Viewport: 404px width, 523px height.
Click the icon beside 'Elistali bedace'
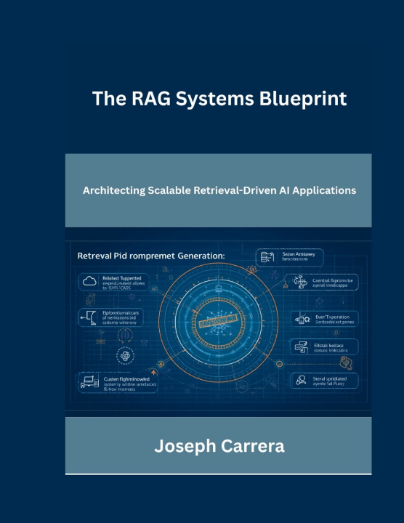point(301,347)
